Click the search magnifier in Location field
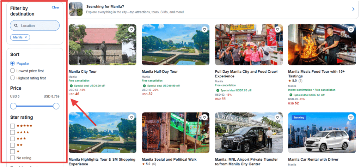The width and height of the screenshot is (361, 167). [x=16, y=26]
